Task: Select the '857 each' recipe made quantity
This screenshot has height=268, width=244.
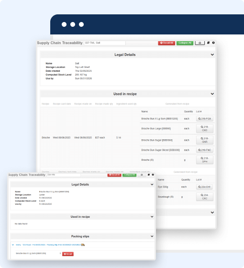Action: click(x=100, y=138)
